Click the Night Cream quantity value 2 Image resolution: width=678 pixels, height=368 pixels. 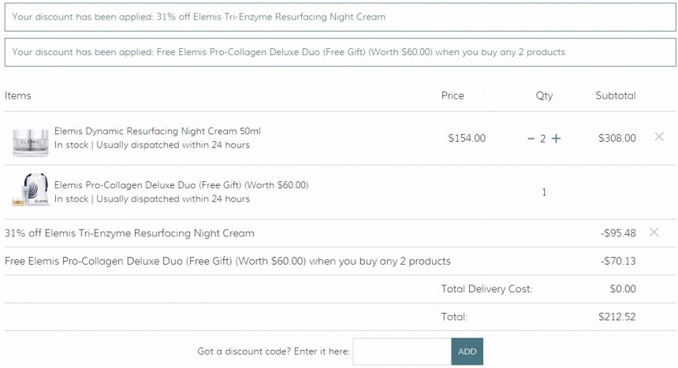tap(542, 139)
